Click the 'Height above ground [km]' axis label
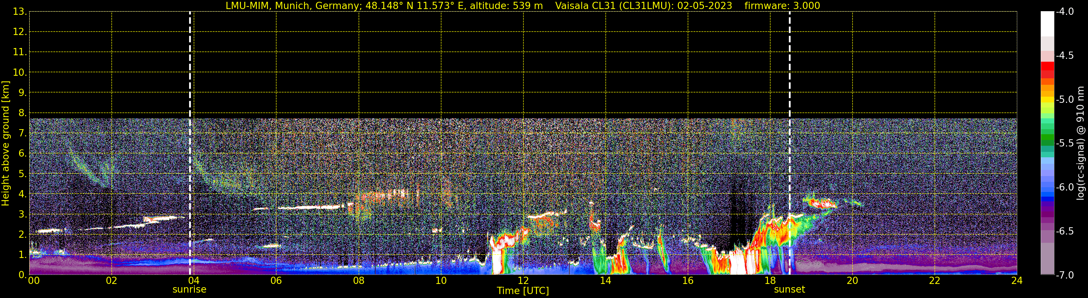Image resolution: width=1088 pixels, height=298 pixels. click(5, 143)
